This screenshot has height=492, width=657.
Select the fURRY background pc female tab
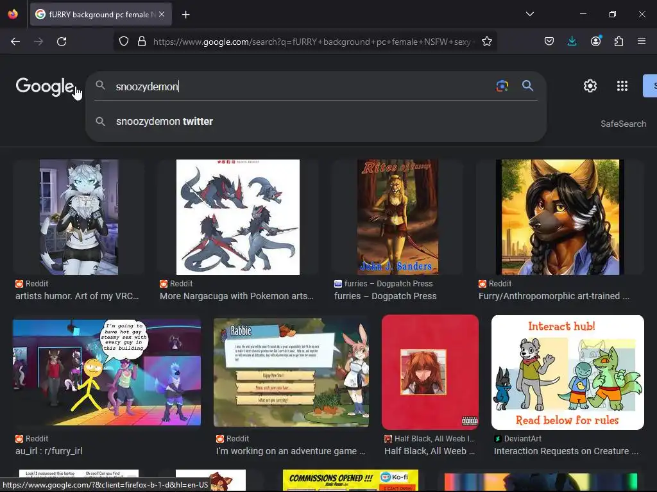101,14
